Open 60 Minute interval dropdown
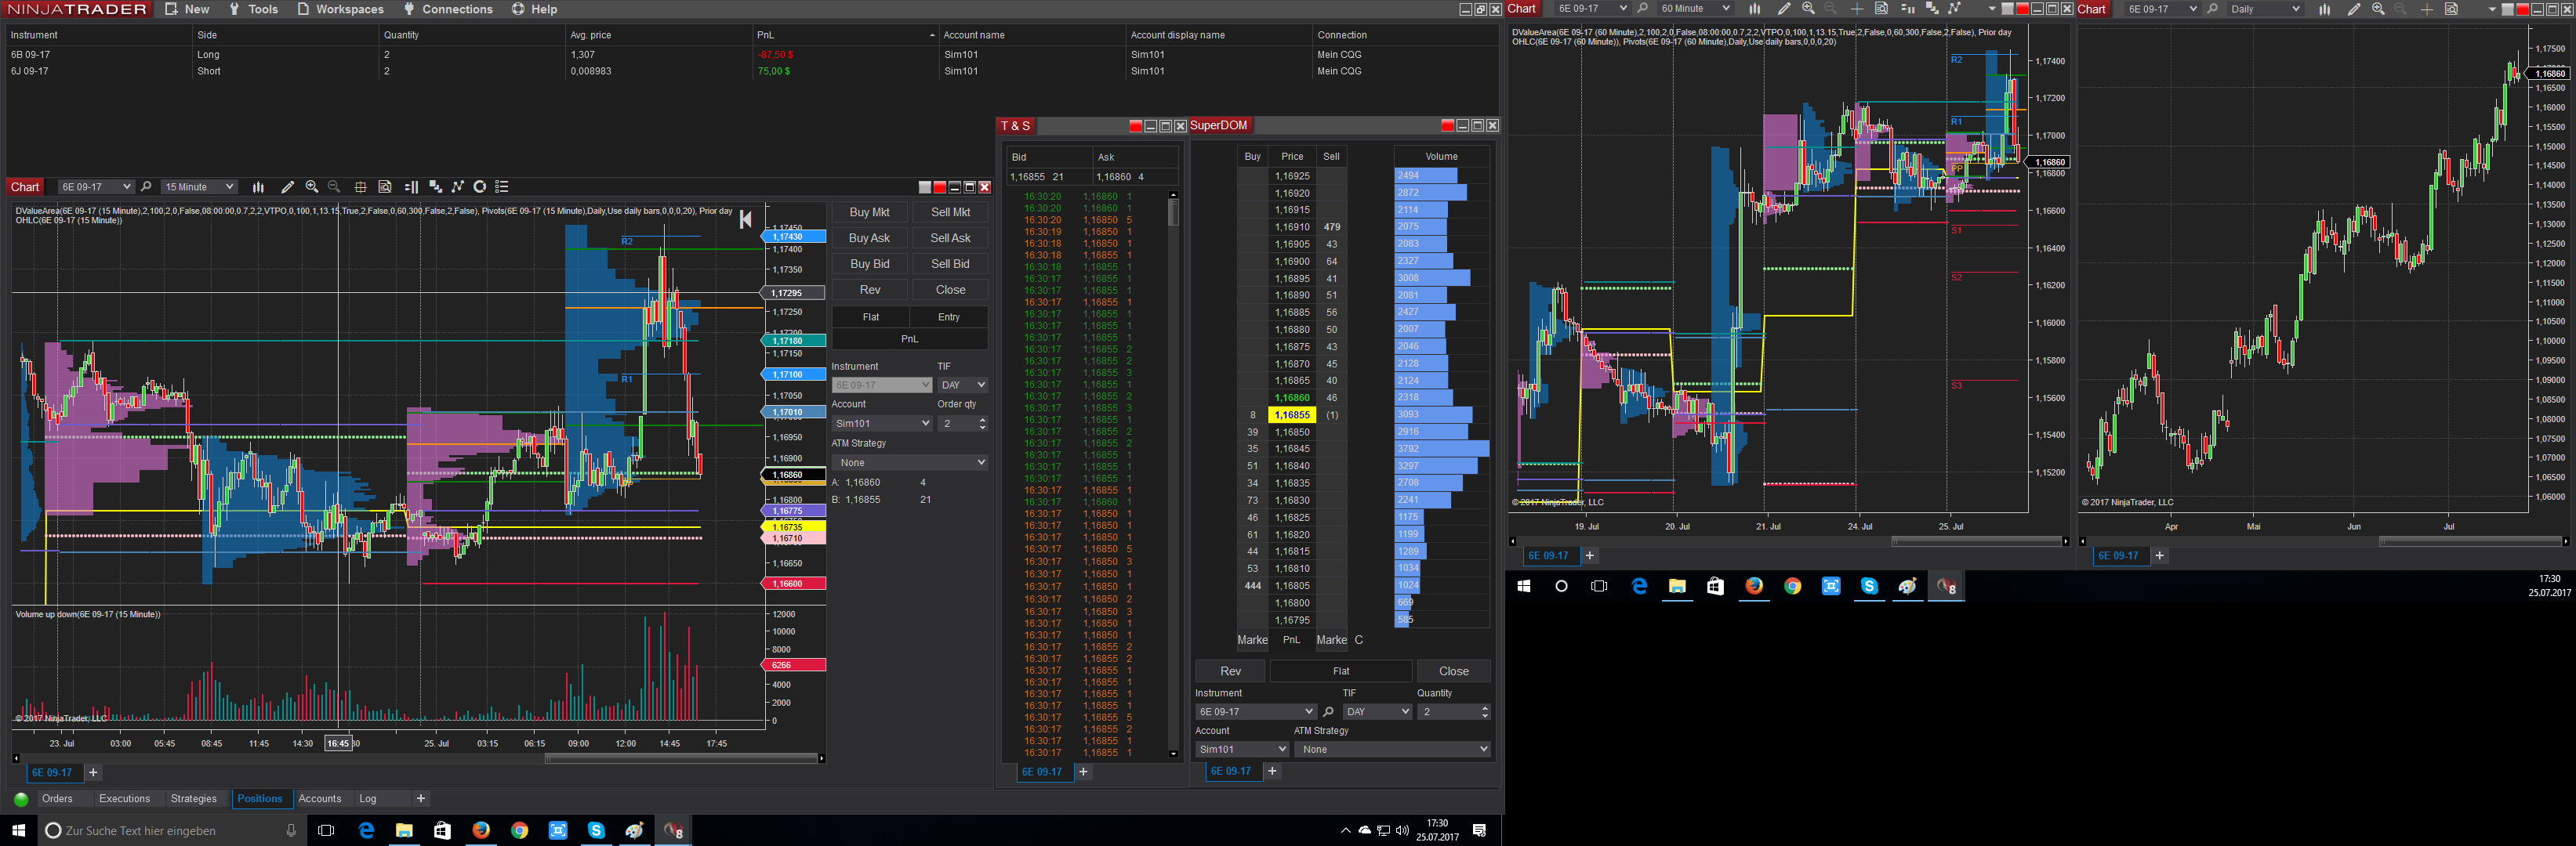 tap(1694, 9)
